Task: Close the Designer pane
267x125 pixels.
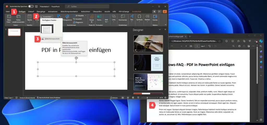Action: (x=165, y=29)
